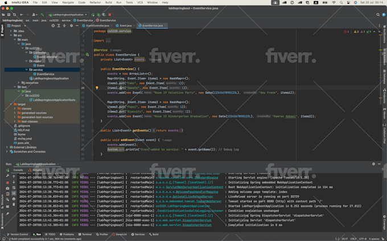Image resolution: width=387 pixels, height=241 pixels.
Task: Open the Terminal tool window
Action: (x=85, y=234)
